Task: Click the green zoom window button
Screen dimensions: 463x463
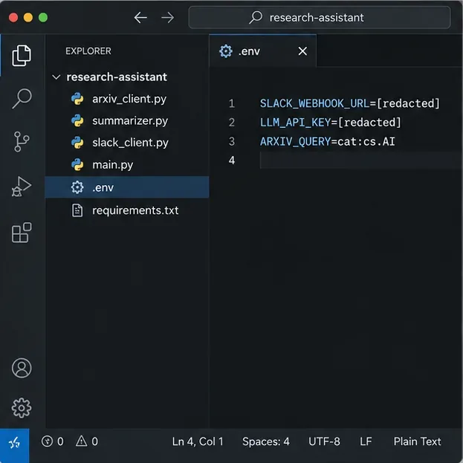Action: [43, 17]
